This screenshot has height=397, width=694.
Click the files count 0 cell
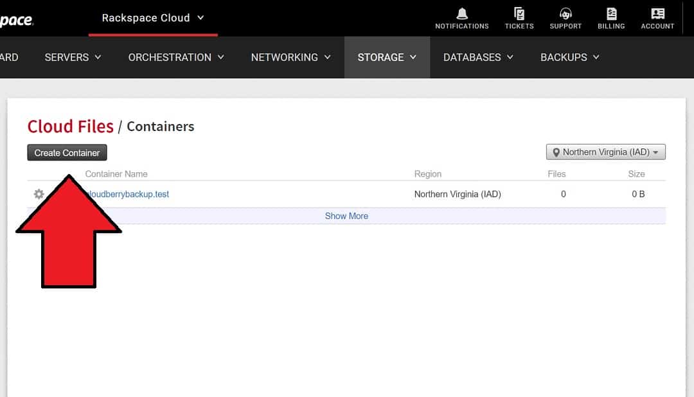[x=563, y=194]
